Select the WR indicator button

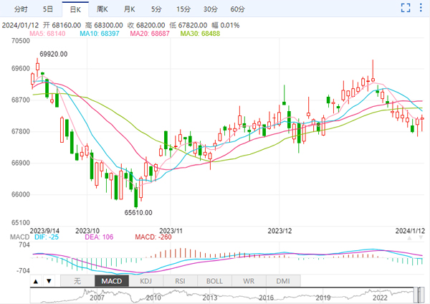click(249, 281)
